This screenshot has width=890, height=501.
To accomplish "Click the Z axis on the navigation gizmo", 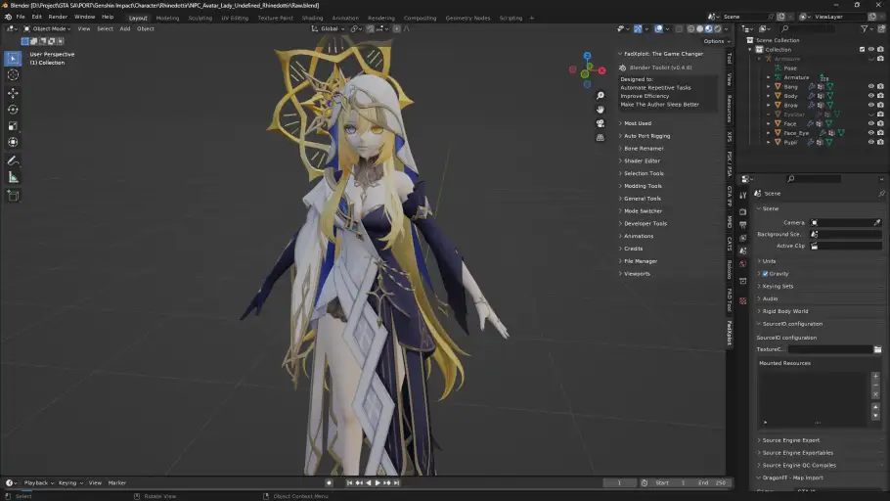I will click(588, 56).
